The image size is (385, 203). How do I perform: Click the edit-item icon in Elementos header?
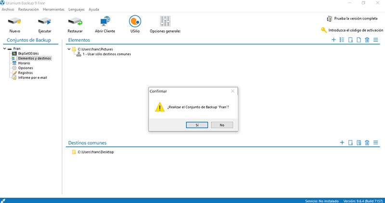click(x=350, y=40)
